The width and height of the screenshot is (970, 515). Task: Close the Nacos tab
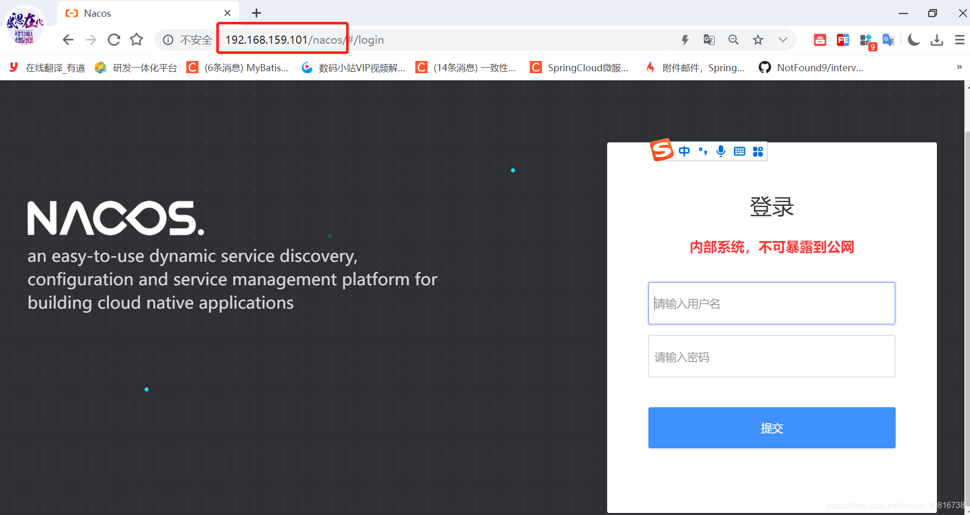tap(227, 13)
